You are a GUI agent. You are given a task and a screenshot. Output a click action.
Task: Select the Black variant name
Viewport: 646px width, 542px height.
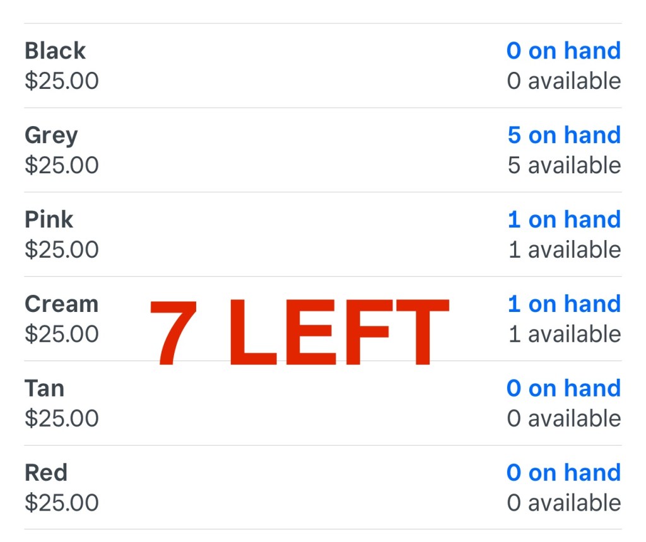click(55, 51)
